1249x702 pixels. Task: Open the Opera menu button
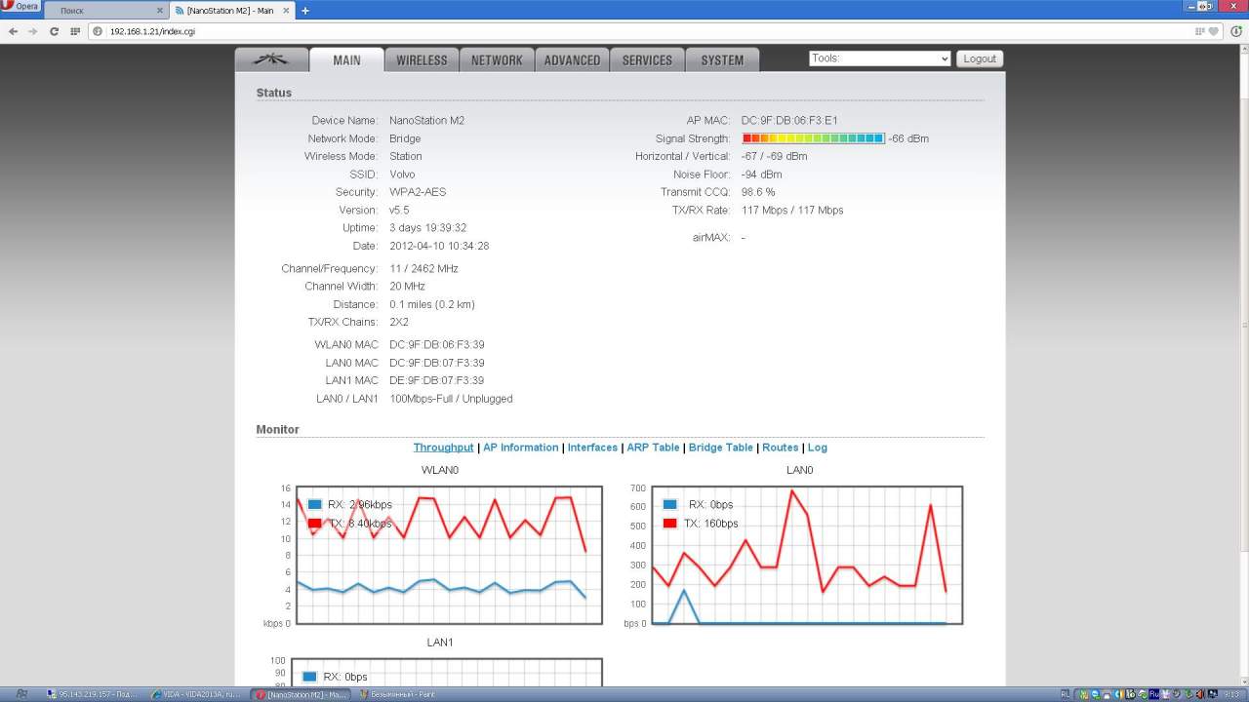[21, 7]
